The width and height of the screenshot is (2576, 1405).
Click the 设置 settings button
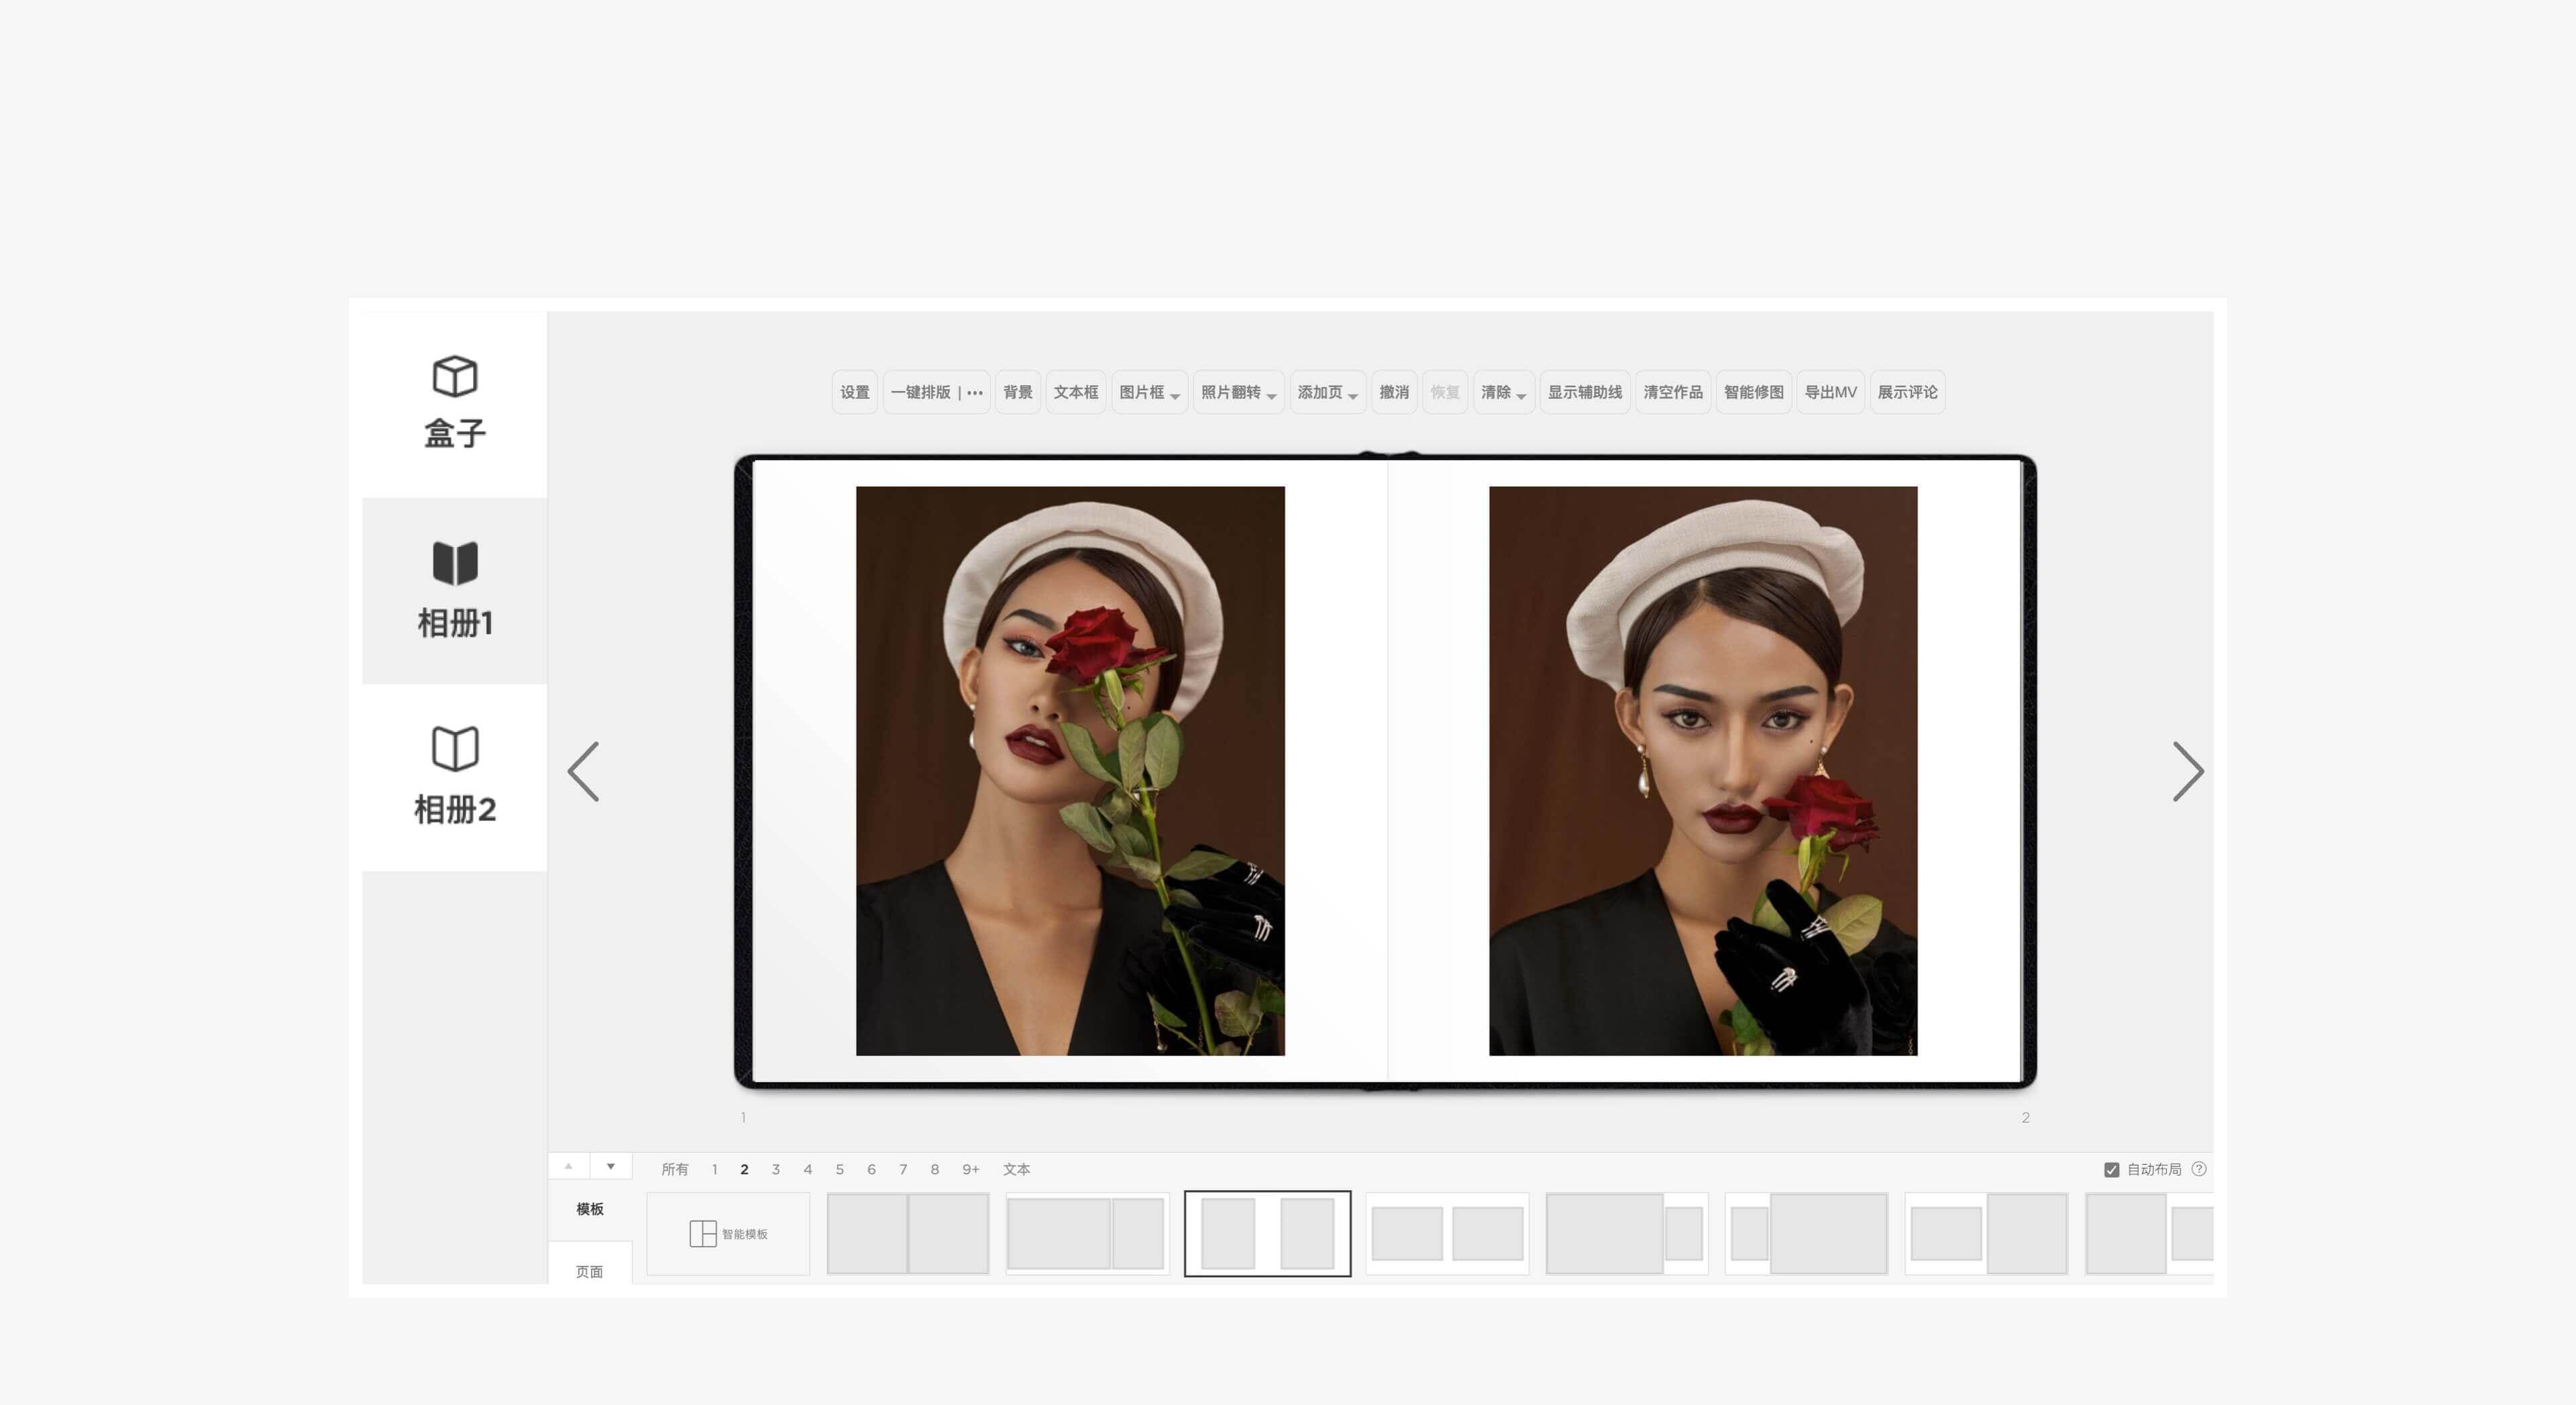(854, 392)
